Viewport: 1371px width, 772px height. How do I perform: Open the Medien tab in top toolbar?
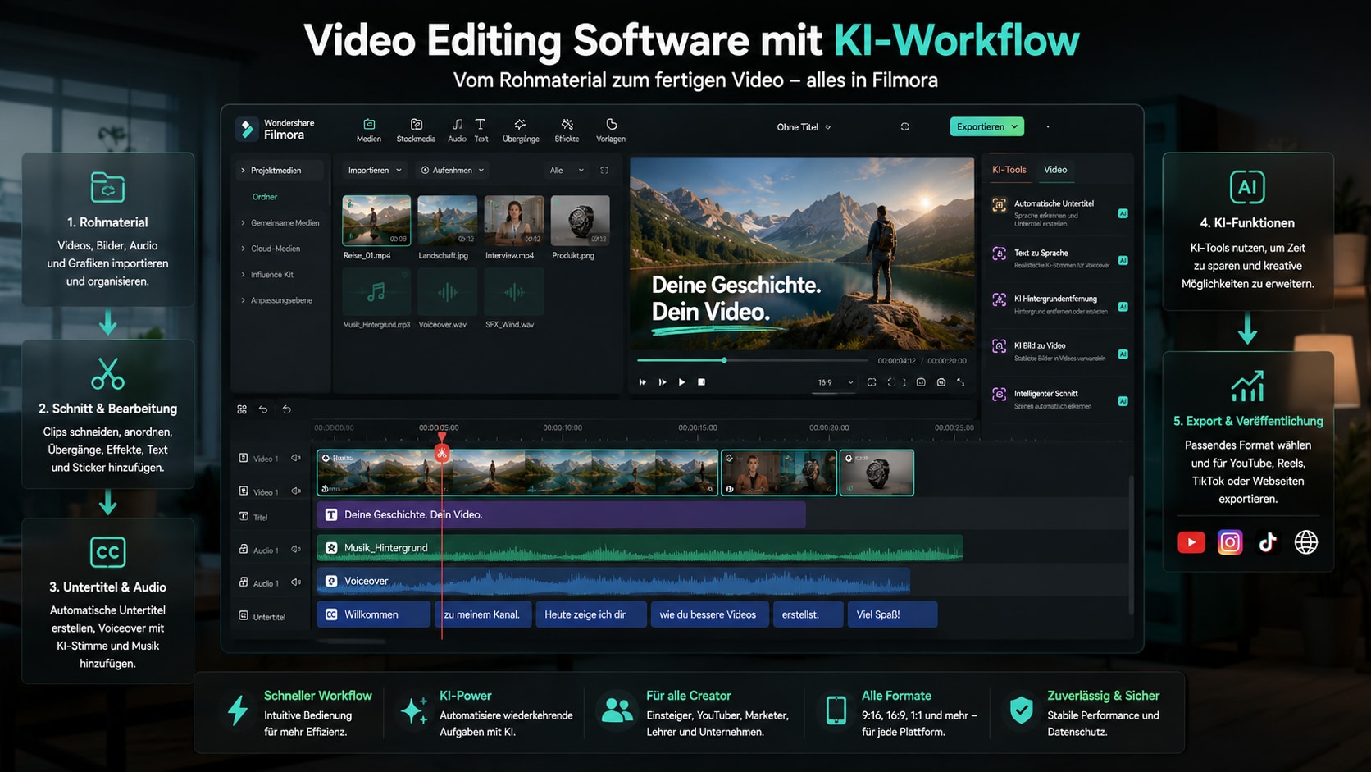pos(369,130)
